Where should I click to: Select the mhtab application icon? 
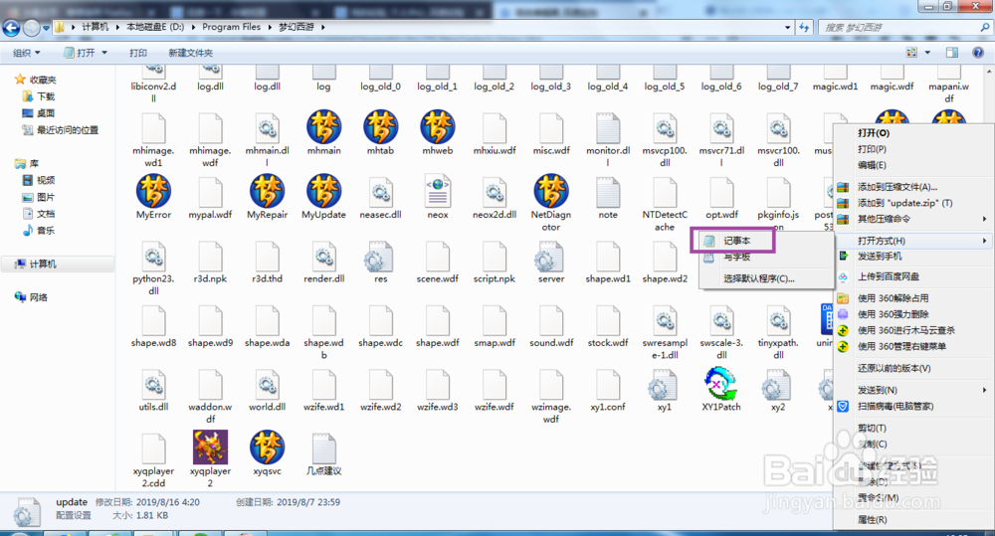click(380, 127)
